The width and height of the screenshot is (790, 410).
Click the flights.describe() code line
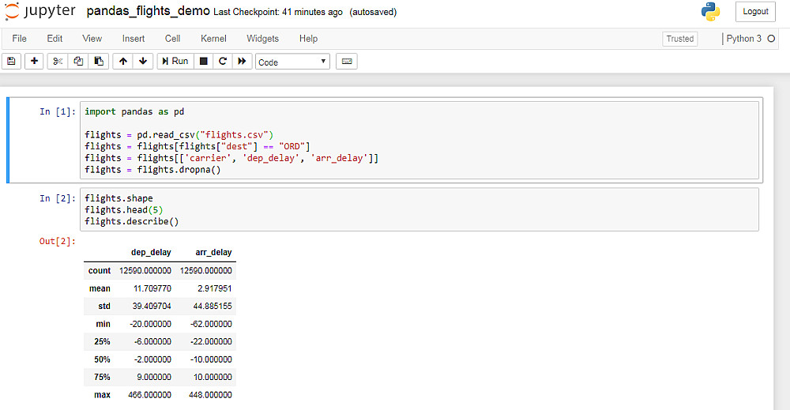pyautogui.click(x=131, y=222)
